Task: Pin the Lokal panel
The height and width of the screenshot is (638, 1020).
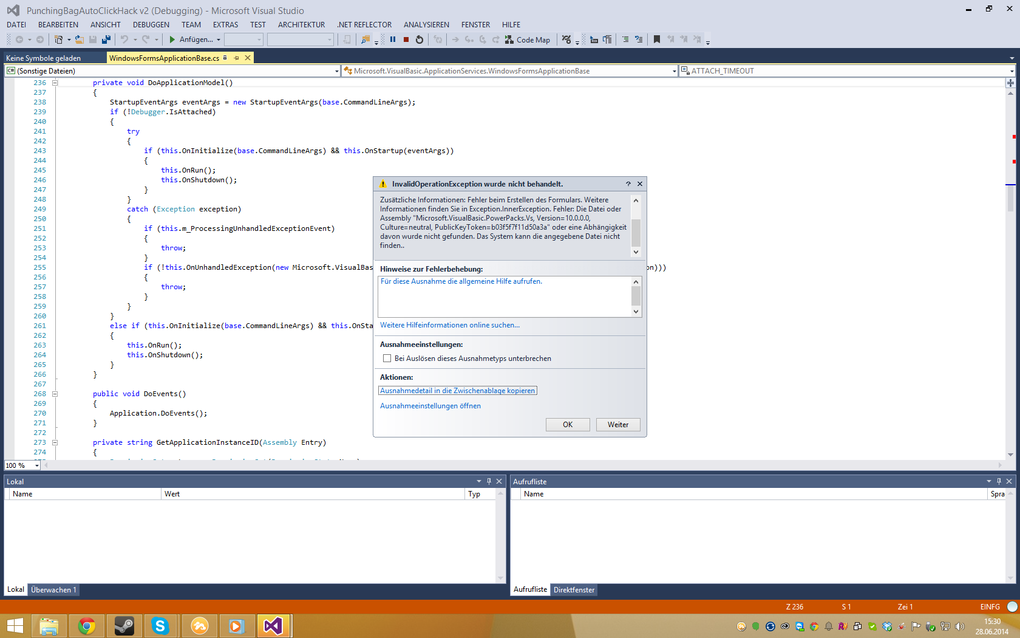Action: tap(489, 481)
